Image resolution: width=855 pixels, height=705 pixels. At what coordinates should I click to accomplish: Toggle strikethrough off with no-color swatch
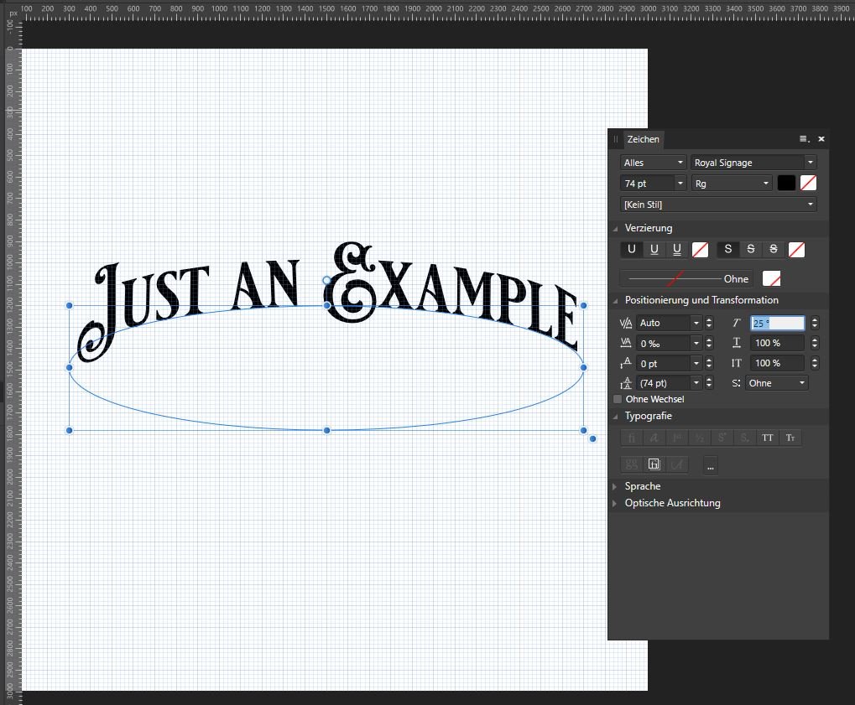(x=795, y=249)
